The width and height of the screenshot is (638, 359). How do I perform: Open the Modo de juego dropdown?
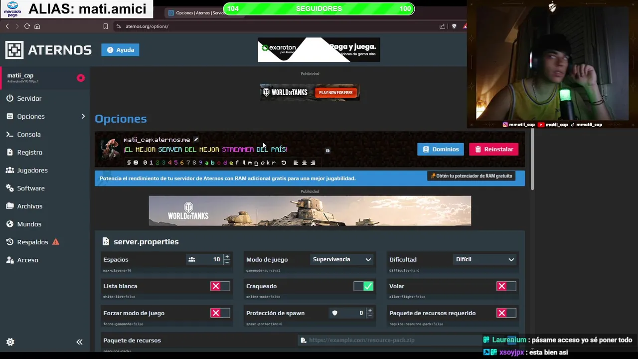point(341,259)
